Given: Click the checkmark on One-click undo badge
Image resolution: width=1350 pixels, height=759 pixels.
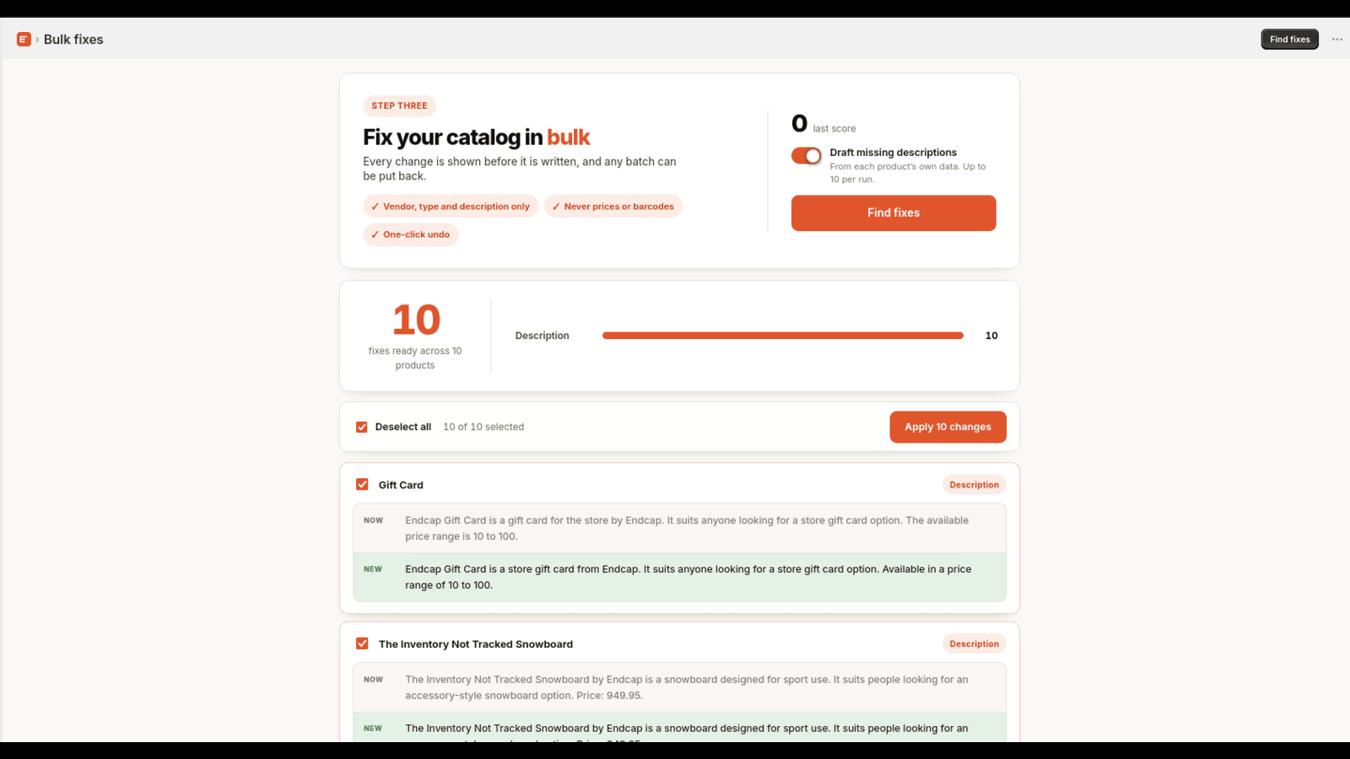Looking at the screenshot, I should tap(375, 234).
